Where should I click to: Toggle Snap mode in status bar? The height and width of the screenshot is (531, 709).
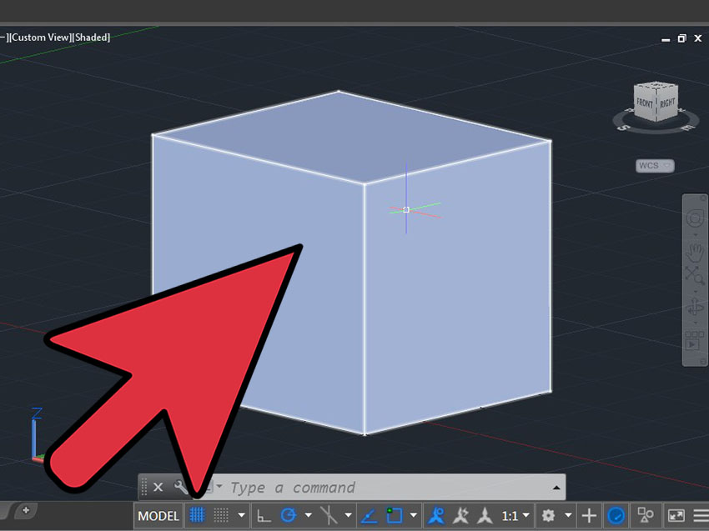[221, 514]
